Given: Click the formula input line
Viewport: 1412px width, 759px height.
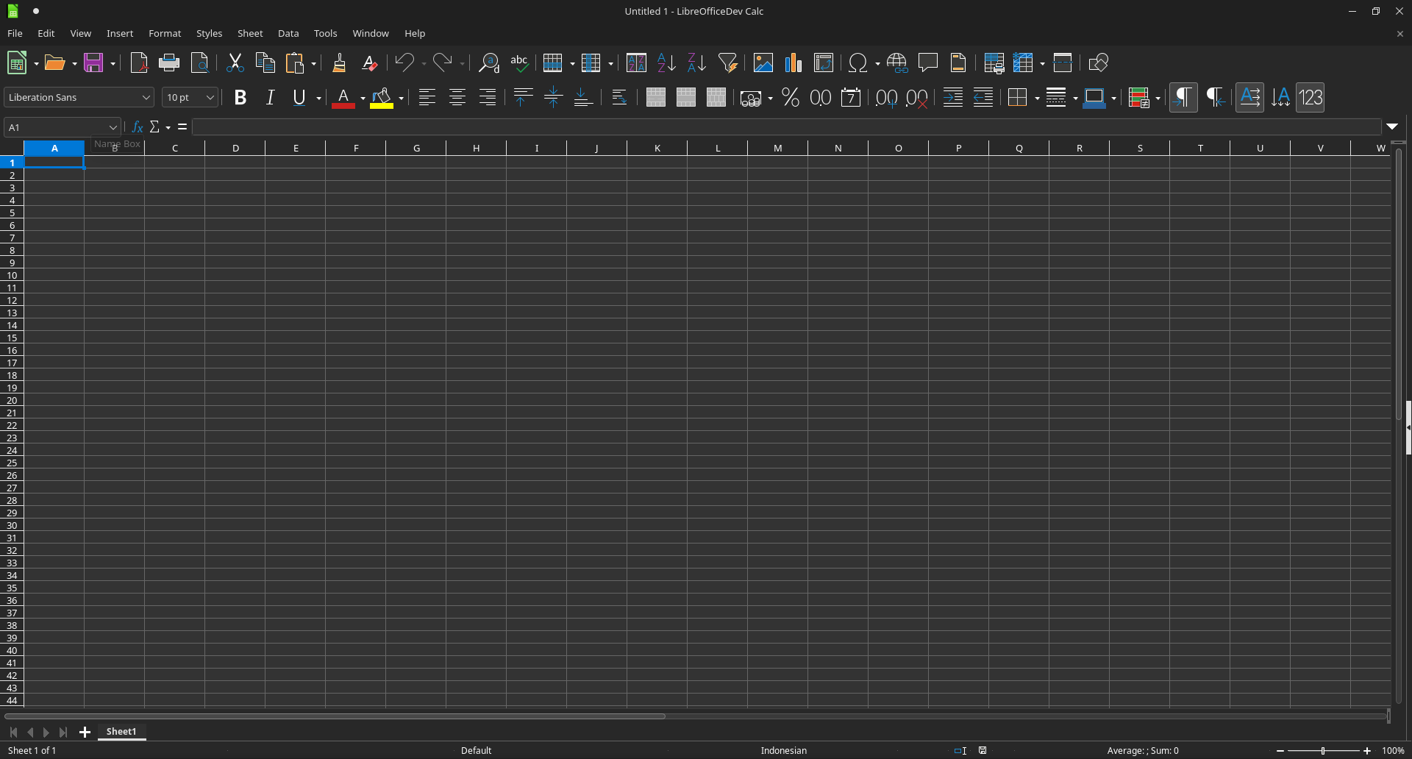Looking at the screenshot, I should coord(786,127).
